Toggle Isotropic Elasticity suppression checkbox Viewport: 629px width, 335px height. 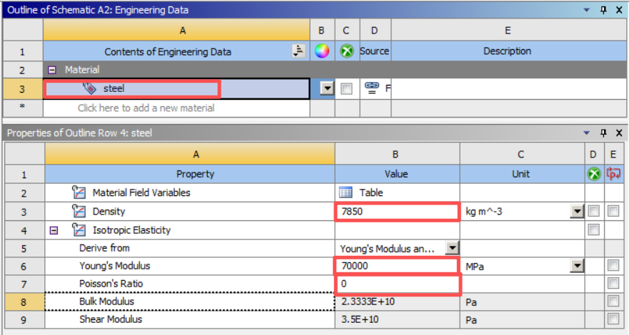point(594,230)
